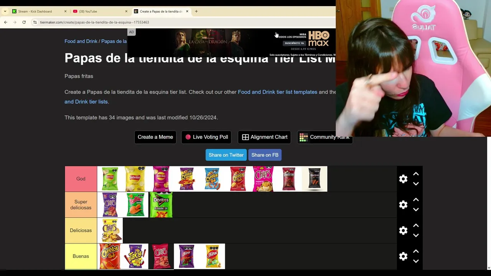Move Deliciosas row down arrow

[x=416, y=235]
